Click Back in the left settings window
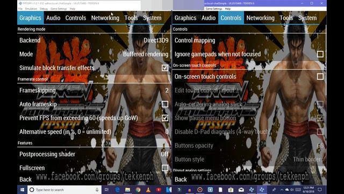 pos(25,179)
